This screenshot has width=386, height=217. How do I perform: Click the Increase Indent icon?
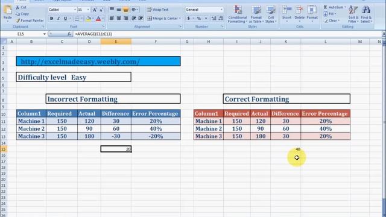(141, 19)
